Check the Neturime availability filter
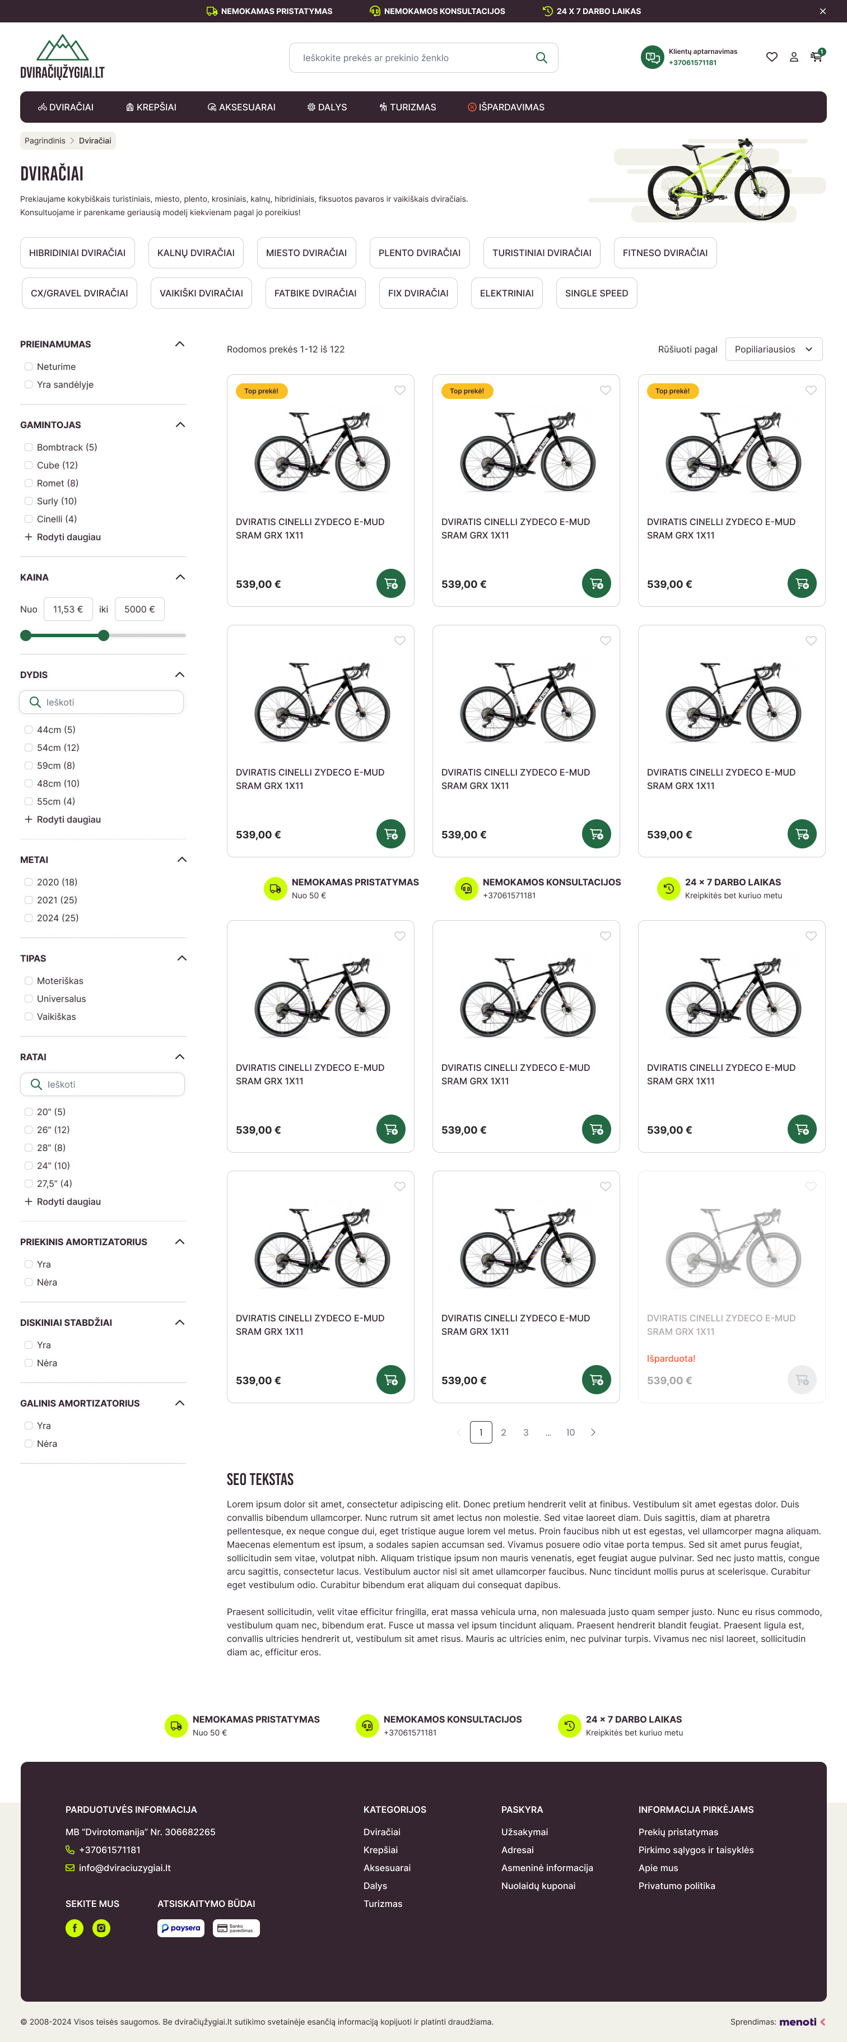Image resolution: width=847 pixels, height=2042 pixels. [x=29, y=366]
